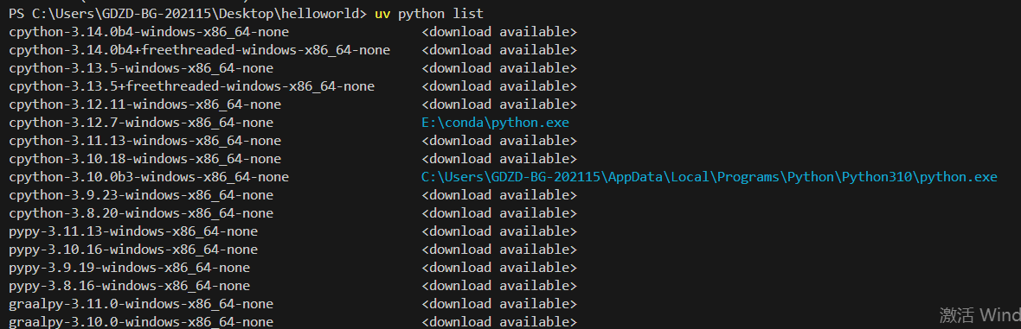1021x329 pixels.
Task: Click "<download available>" beside cpython-3.11.13
Action: coord(499,141)
